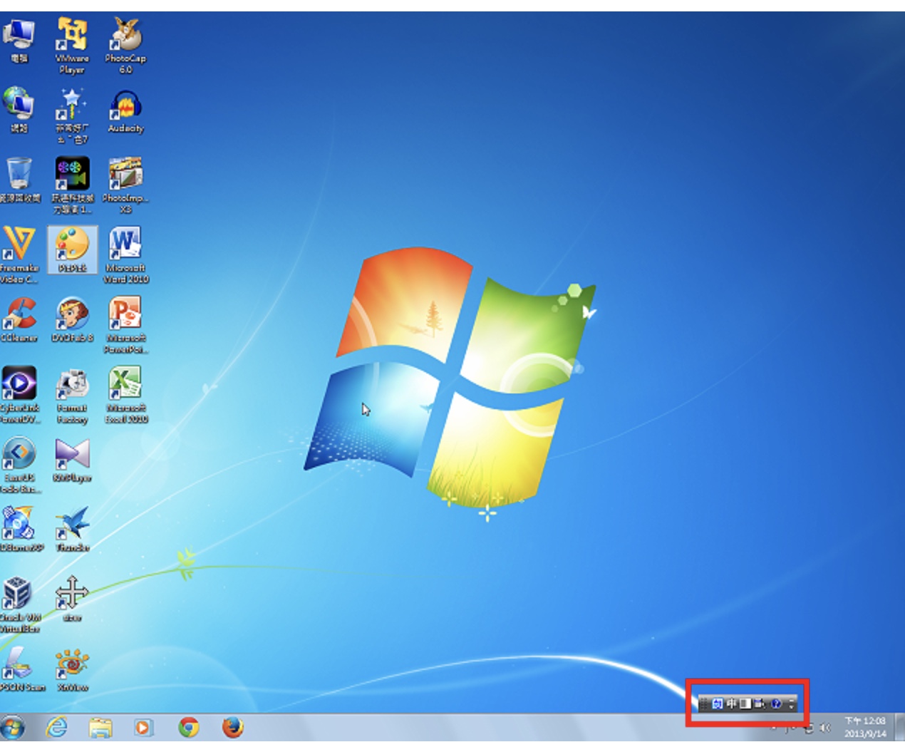Launch Windows Media Player from taskbar
Viewport: 905px width, 747px height.
[x=143, y=728]
